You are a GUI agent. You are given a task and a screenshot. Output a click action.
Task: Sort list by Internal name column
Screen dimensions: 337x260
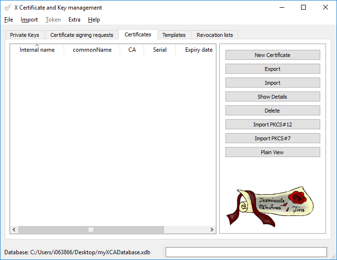[x=37, y=50]
